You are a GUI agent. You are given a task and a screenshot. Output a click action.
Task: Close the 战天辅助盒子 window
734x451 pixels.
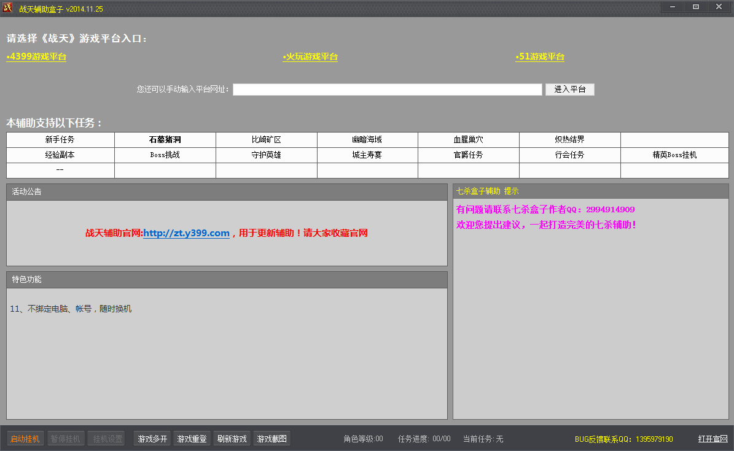coord(719,7)
